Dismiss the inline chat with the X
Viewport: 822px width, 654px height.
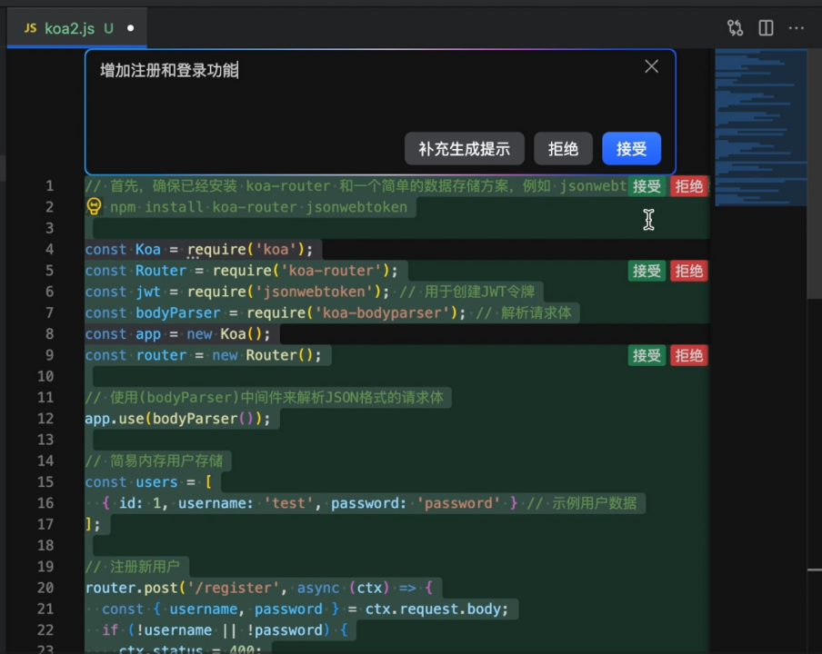[x=651, y=66]
